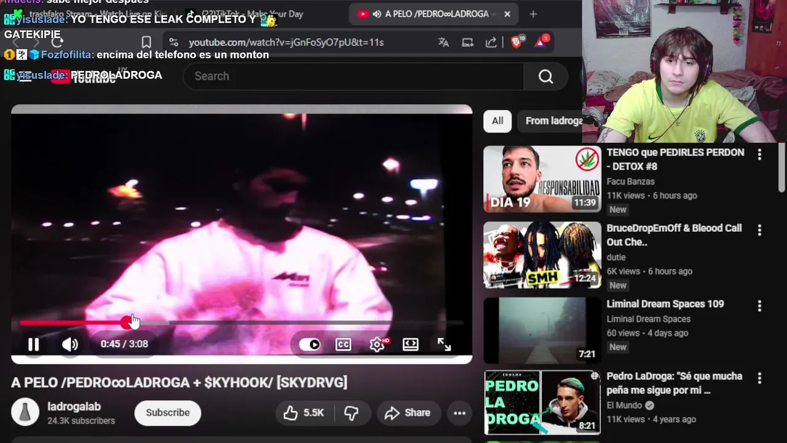Open options for TENGO que PEDIRLES PERDON
Screen dimensions: 787x443
point(759,154)
